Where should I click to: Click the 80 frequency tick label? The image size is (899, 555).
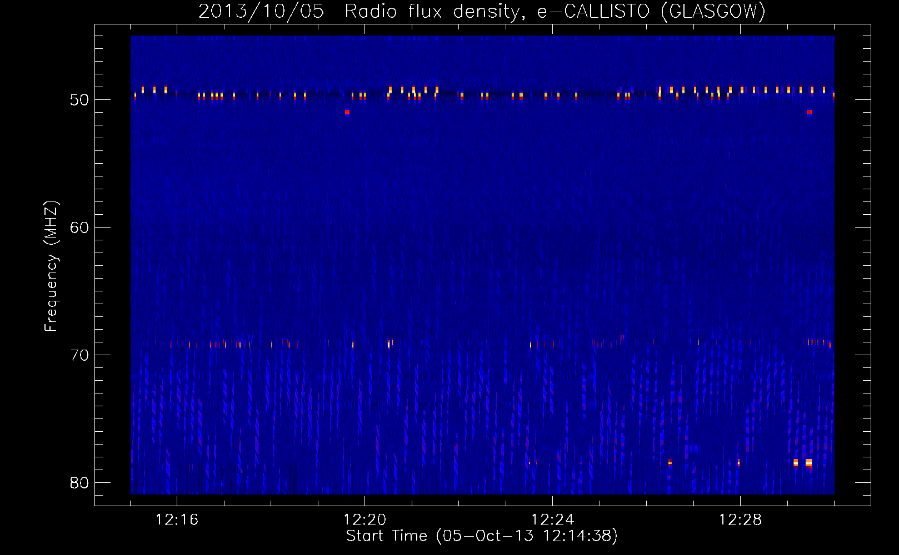coord(79,483)
